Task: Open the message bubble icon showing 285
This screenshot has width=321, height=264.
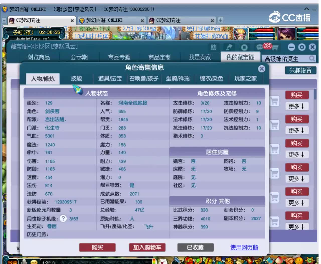Action: 259,47
